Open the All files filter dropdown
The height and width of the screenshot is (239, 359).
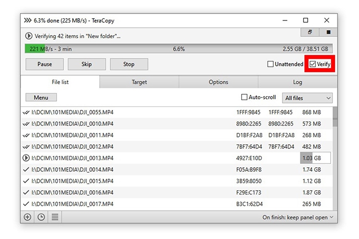307,98
